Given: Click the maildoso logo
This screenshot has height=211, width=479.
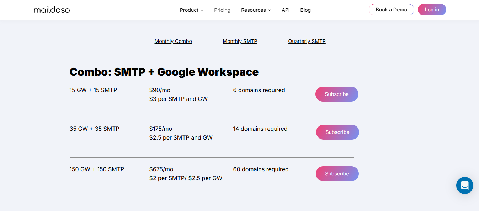Looking at the screenshot, I should (x=52, y=10).
